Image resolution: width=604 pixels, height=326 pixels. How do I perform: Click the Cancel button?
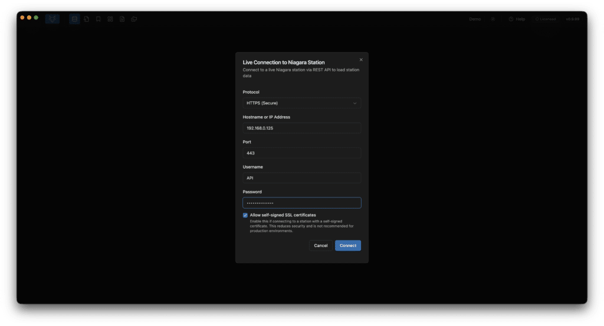click(x=320, y=246)
